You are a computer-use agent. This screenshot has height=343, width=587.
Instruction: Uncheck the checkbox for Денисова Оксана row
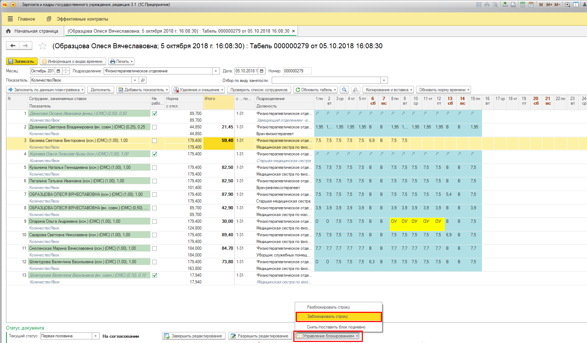[x=154, y=114]
